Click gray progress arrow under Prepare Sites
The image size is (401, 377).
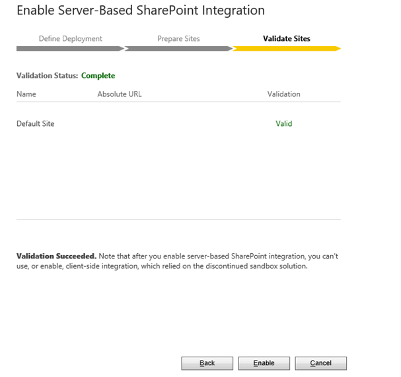point(178,48)
